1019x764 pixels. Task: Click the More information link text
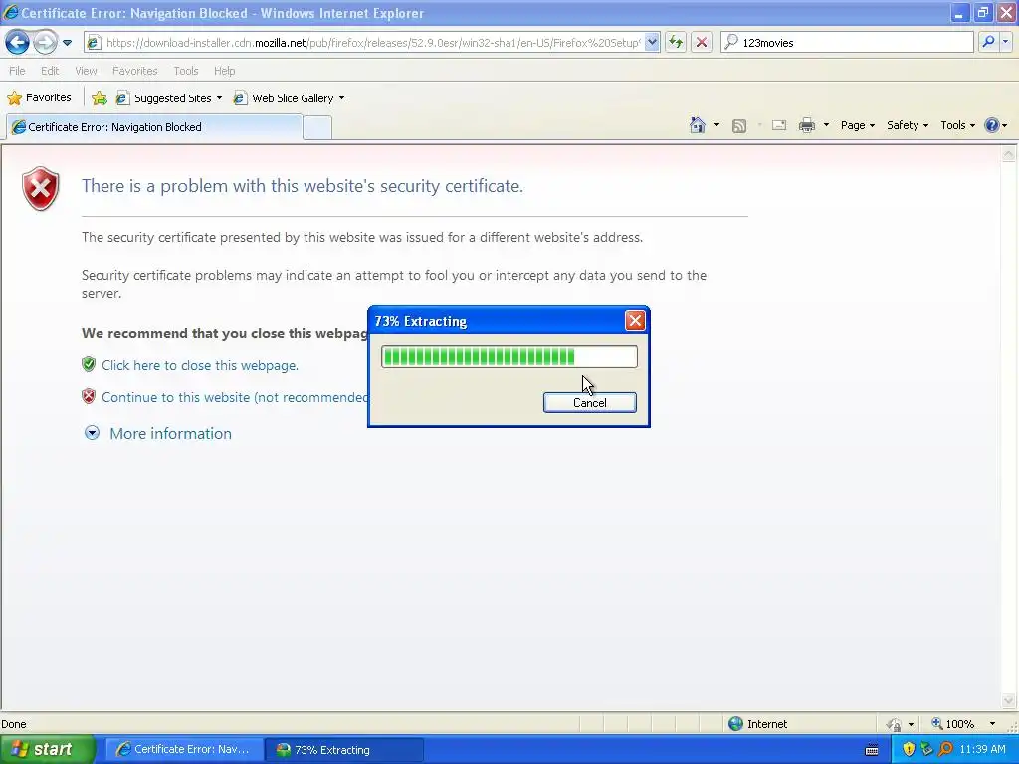tap(170, 434)
